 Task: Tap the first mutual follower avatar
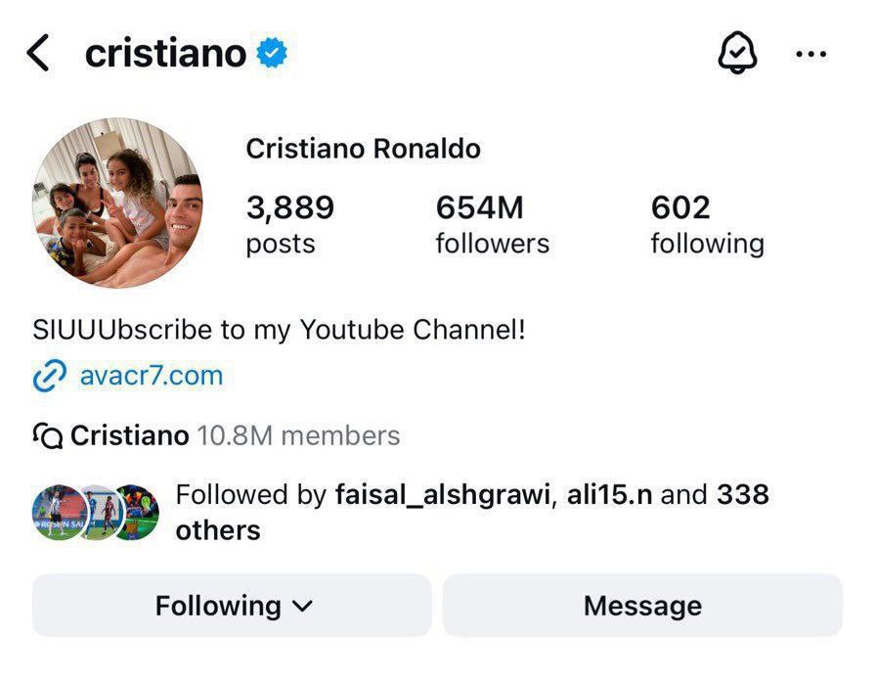click(x=60, y=513)
